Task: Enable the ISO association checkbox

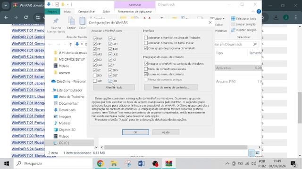Action: [95, 76]
